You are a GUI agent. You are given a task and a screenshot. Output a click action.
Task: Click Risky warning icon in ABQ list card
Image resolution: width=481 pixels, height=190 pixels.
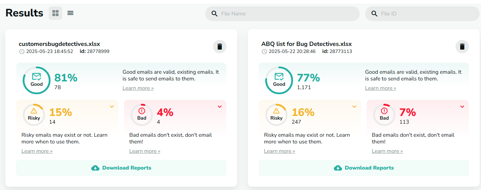coord(276,111)
